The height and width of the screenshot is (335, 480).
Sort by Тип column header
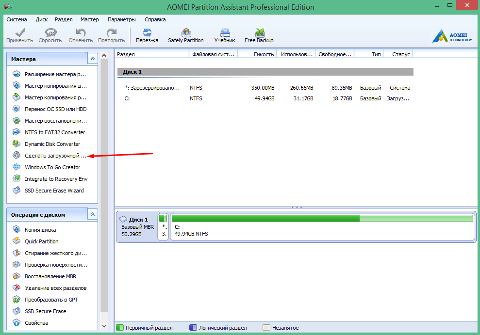(368, 54)
